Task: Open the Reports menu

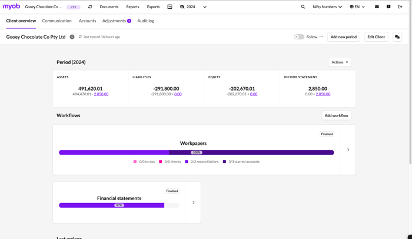Action: click(x=132, y=7)
